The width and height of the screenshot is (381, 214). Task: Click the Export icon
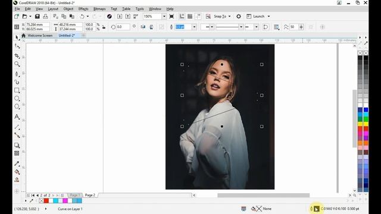[x=128, y=16]
